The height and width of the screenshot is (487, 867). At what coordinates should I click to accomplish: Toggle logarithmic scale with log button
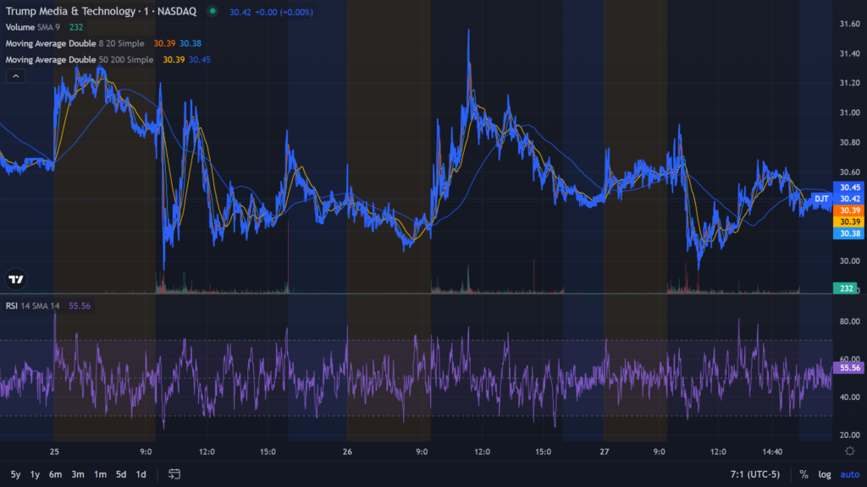(824, 474)
